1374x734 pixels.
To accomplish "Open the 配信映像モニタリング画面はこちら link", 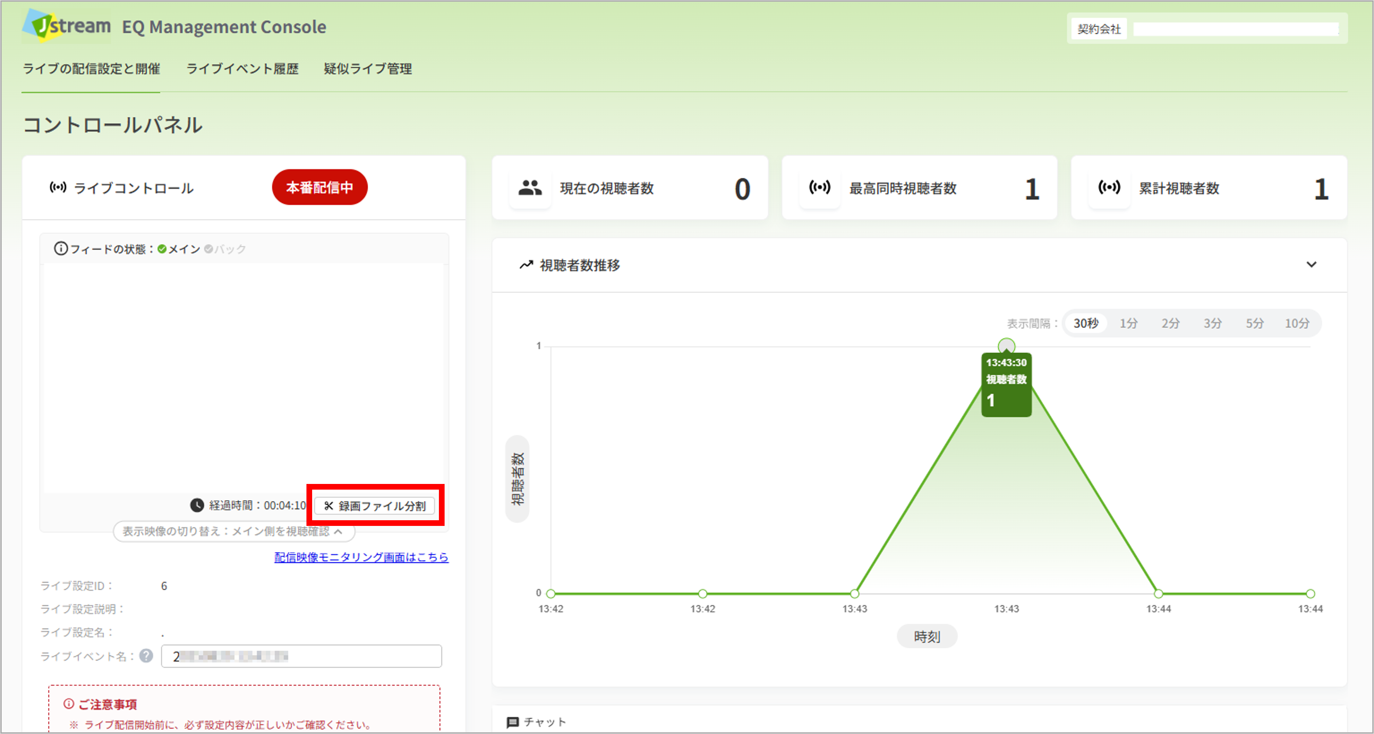I will tap(361, 557).
